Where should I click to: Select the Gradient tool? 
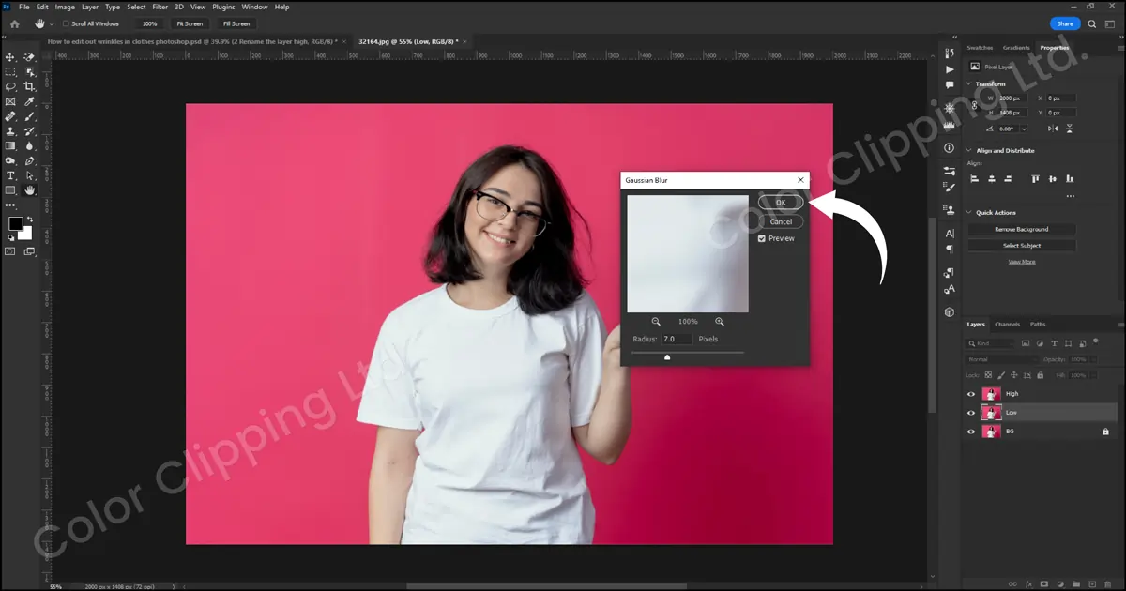coord(10,146)
